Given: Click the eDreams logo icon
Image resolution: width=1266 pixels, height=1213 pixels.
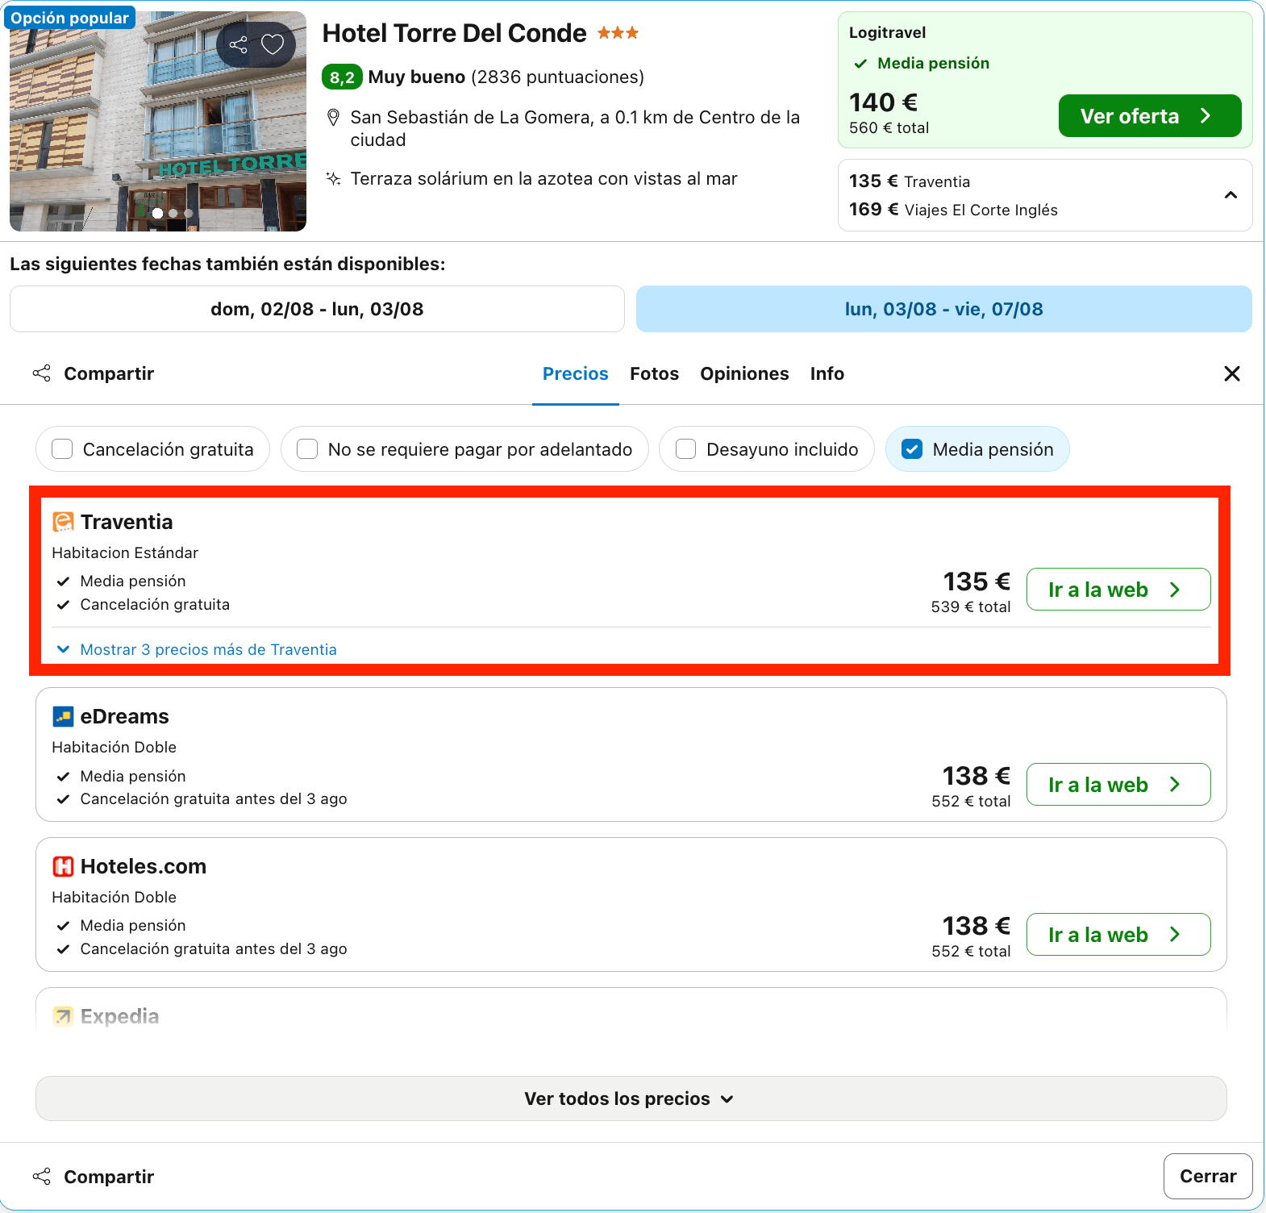Looking at the screenshot, I should 63,716.
